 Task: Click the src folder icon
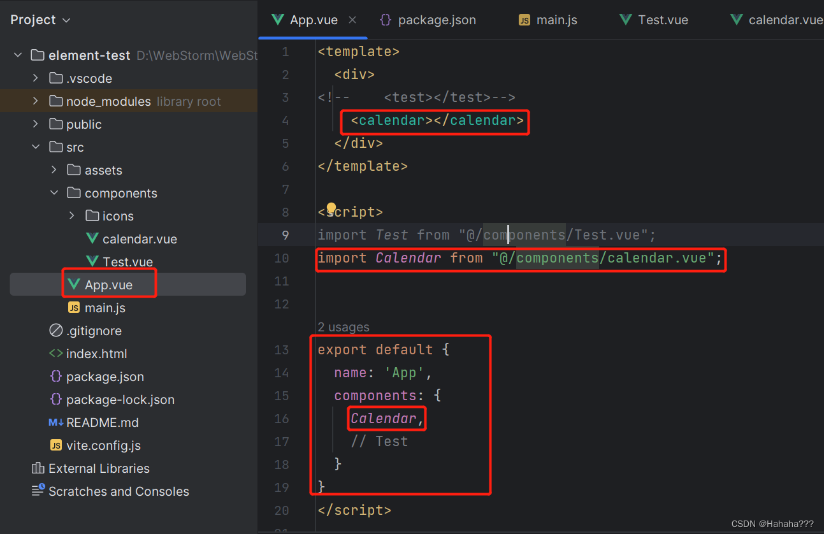pos(56,147)
